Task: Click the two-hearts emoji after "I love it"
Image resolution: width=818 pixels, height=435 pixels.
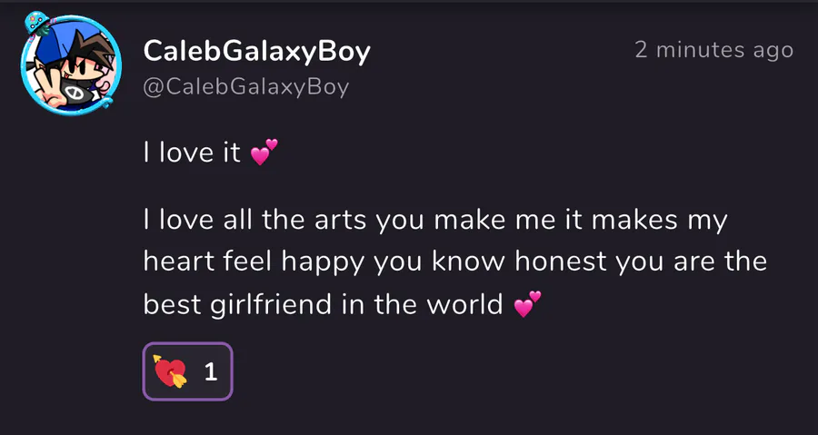Action: [x=262, y=153]
